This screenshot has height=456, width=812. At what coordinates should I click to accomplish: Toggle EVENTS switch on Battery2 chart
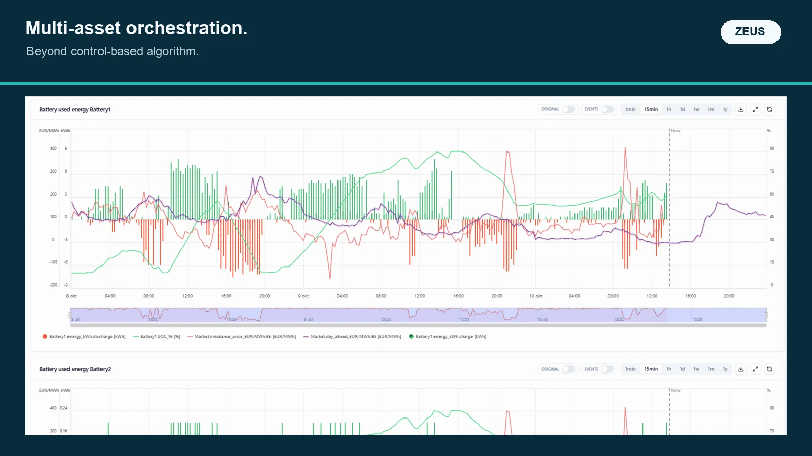(607, 369)
